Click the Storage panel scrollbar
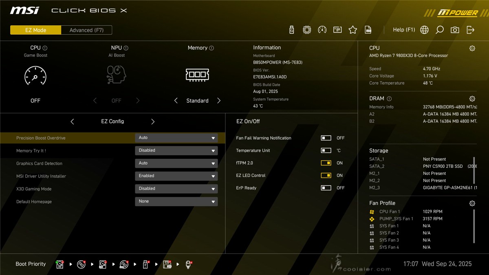Image resolution: width=489 pixels, height=275 pixels. pyautogui.click(x=474, y=170)
